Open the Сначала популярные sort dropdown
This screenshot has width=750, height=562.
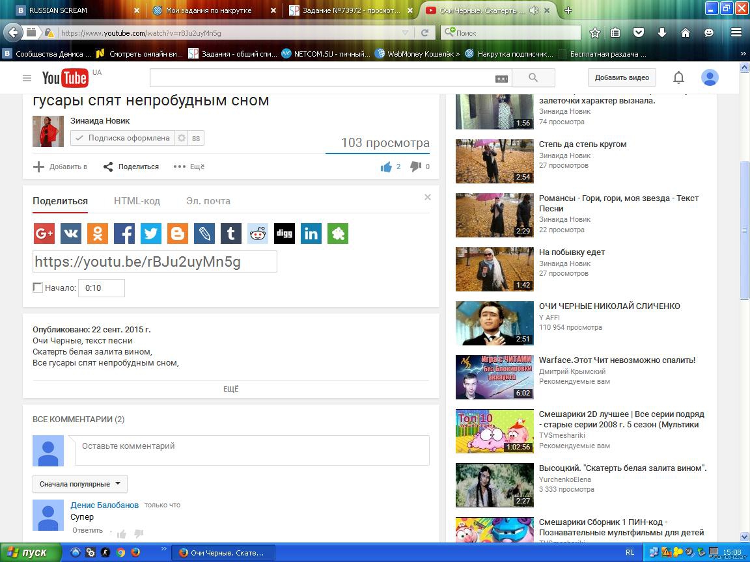80,484
